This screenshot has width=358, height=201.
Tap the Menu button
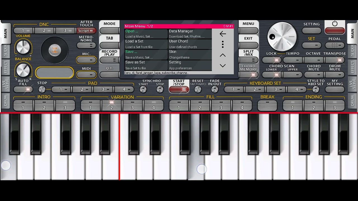(x=248, y=31)
